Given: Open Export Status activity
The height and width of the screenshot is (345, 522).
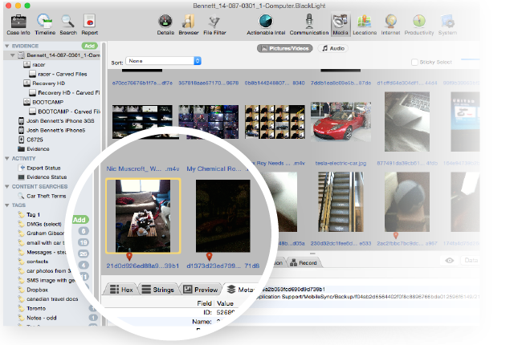Looking at the screenshot, I should (43, 168).
